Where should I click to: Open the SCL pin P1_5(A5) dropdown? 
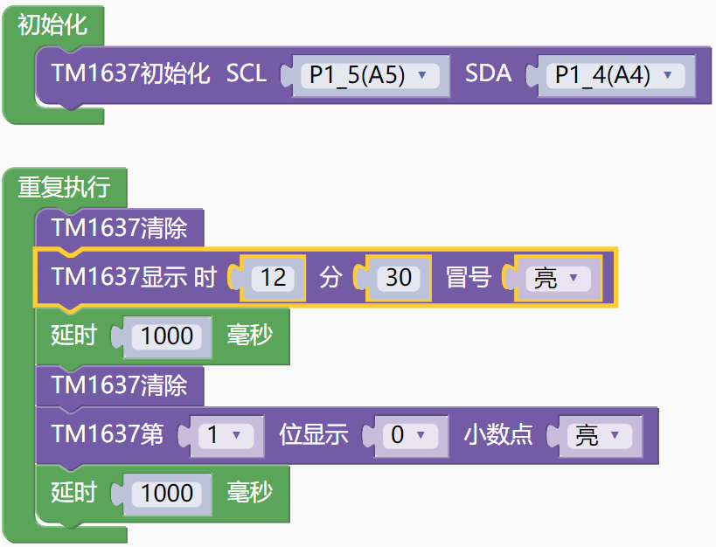click(x=370, y=75)
